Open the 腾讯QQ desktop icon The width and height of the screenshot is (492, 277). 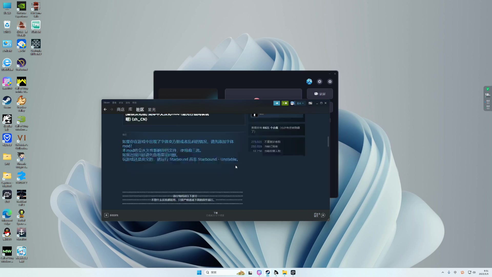[7, 234]
